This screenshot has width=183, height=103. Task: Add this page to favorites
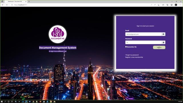tap(158, 5)
